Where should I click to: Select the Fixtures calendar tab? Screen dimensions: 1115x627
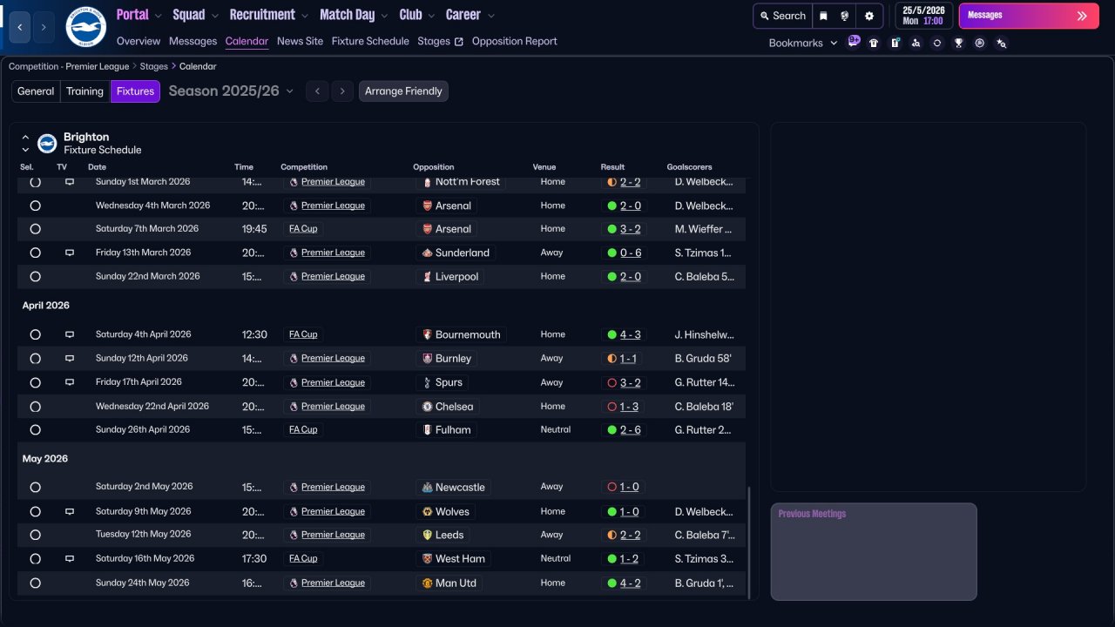coord(135,91)
